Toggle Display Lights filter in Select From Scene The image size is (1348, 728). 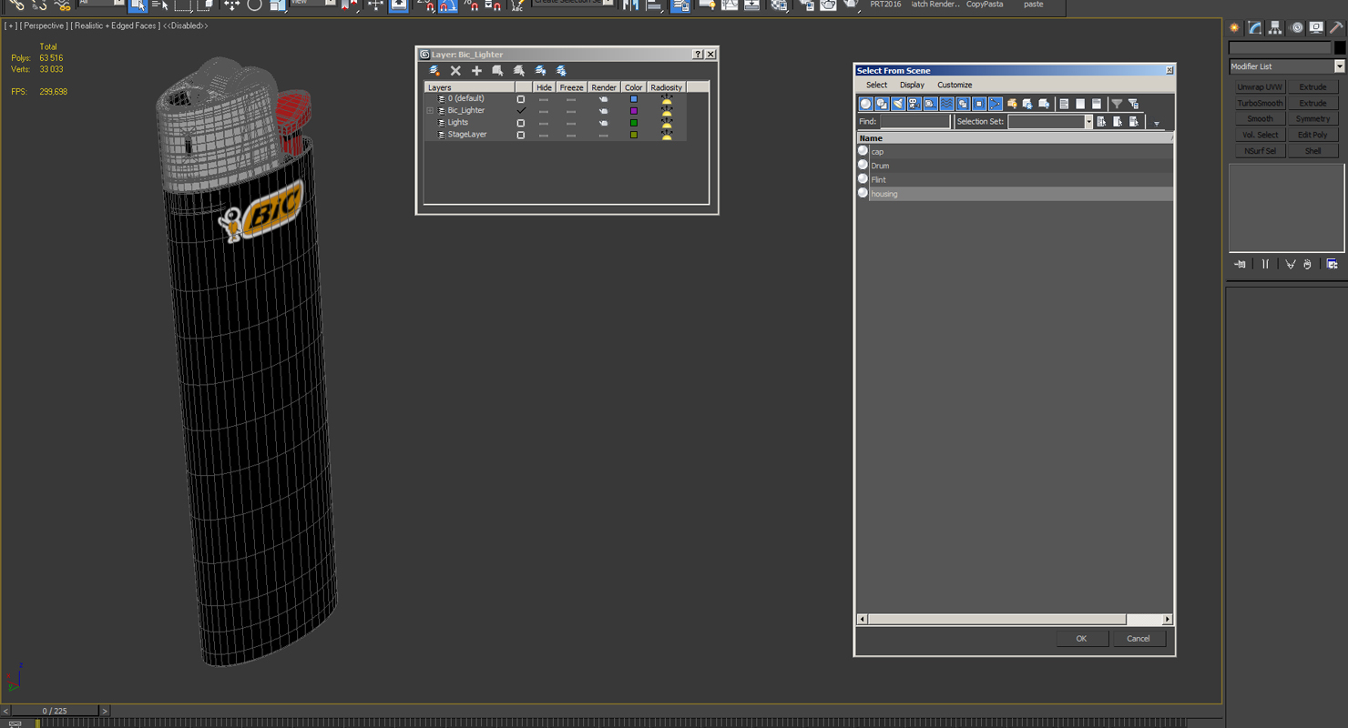click(x=898, y=104)
